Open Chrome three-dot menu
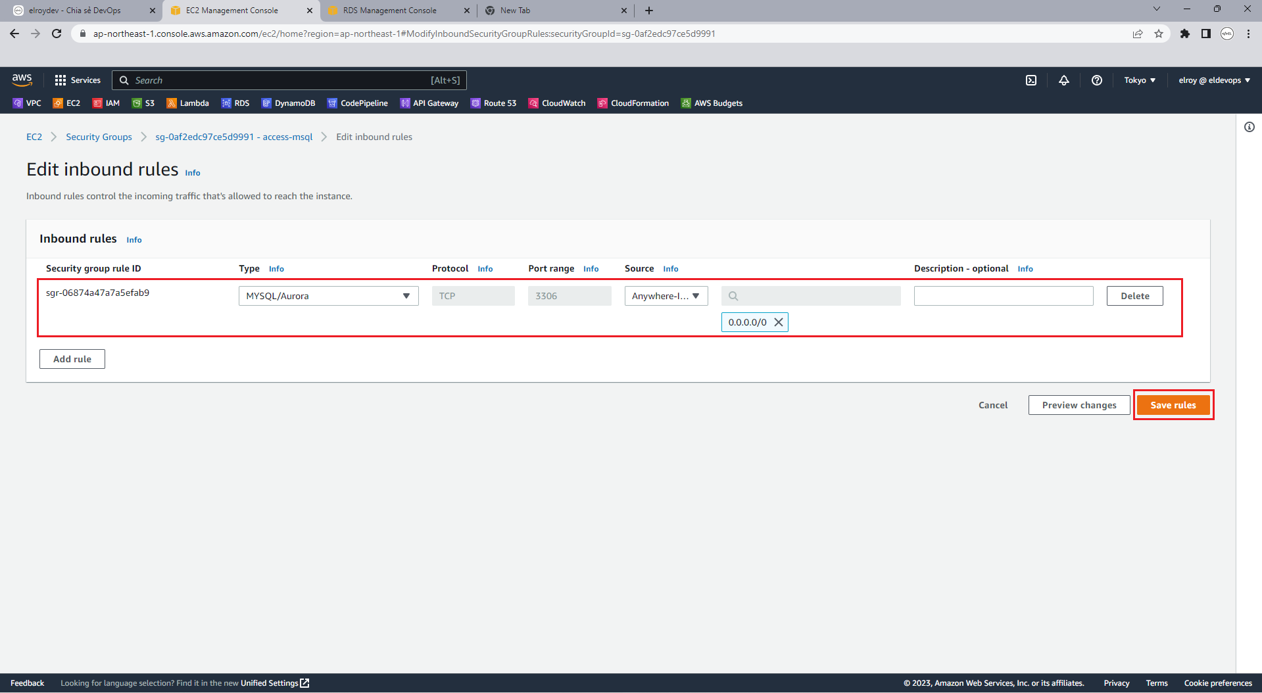 1248,34
